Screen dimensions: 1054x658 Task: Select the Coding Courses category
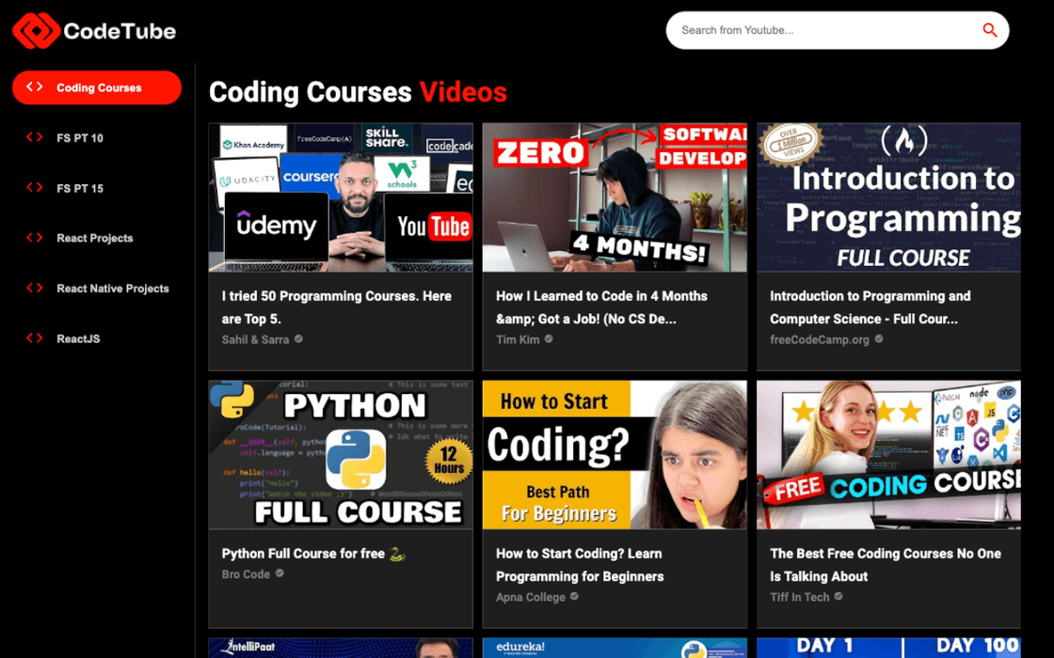point(97,87)
